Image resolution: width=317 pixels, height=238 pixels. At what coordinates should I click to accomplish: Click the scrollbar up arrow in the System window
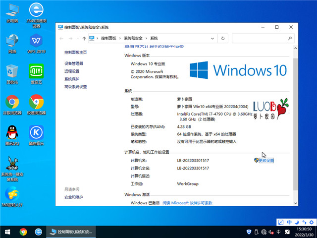(x=295, y=49)
